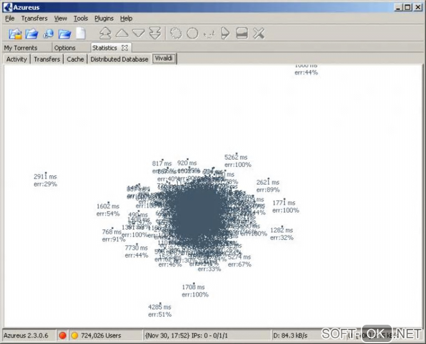
Task: Click the open torrent file icon
Action: pyautogui.click(x=15, y=34)
